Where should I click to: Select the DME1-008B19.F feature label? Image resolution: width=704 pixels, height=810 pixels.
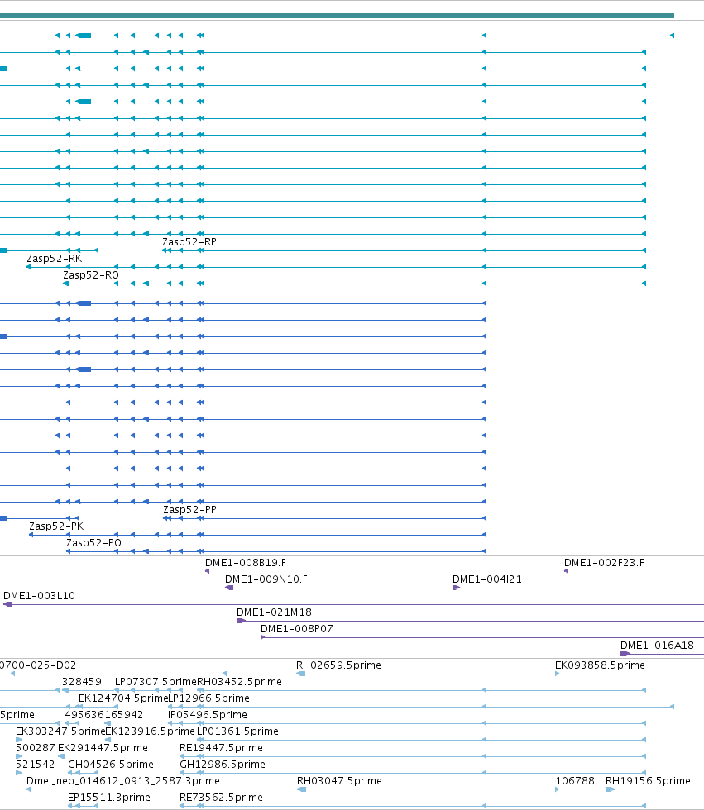[246, 563]
